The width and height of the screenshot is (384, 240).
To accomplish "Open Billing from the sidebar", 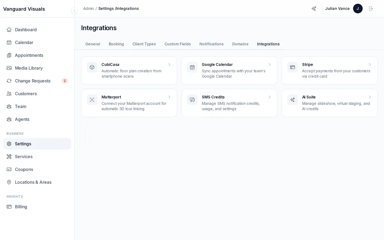I will (x=21, y=207).
